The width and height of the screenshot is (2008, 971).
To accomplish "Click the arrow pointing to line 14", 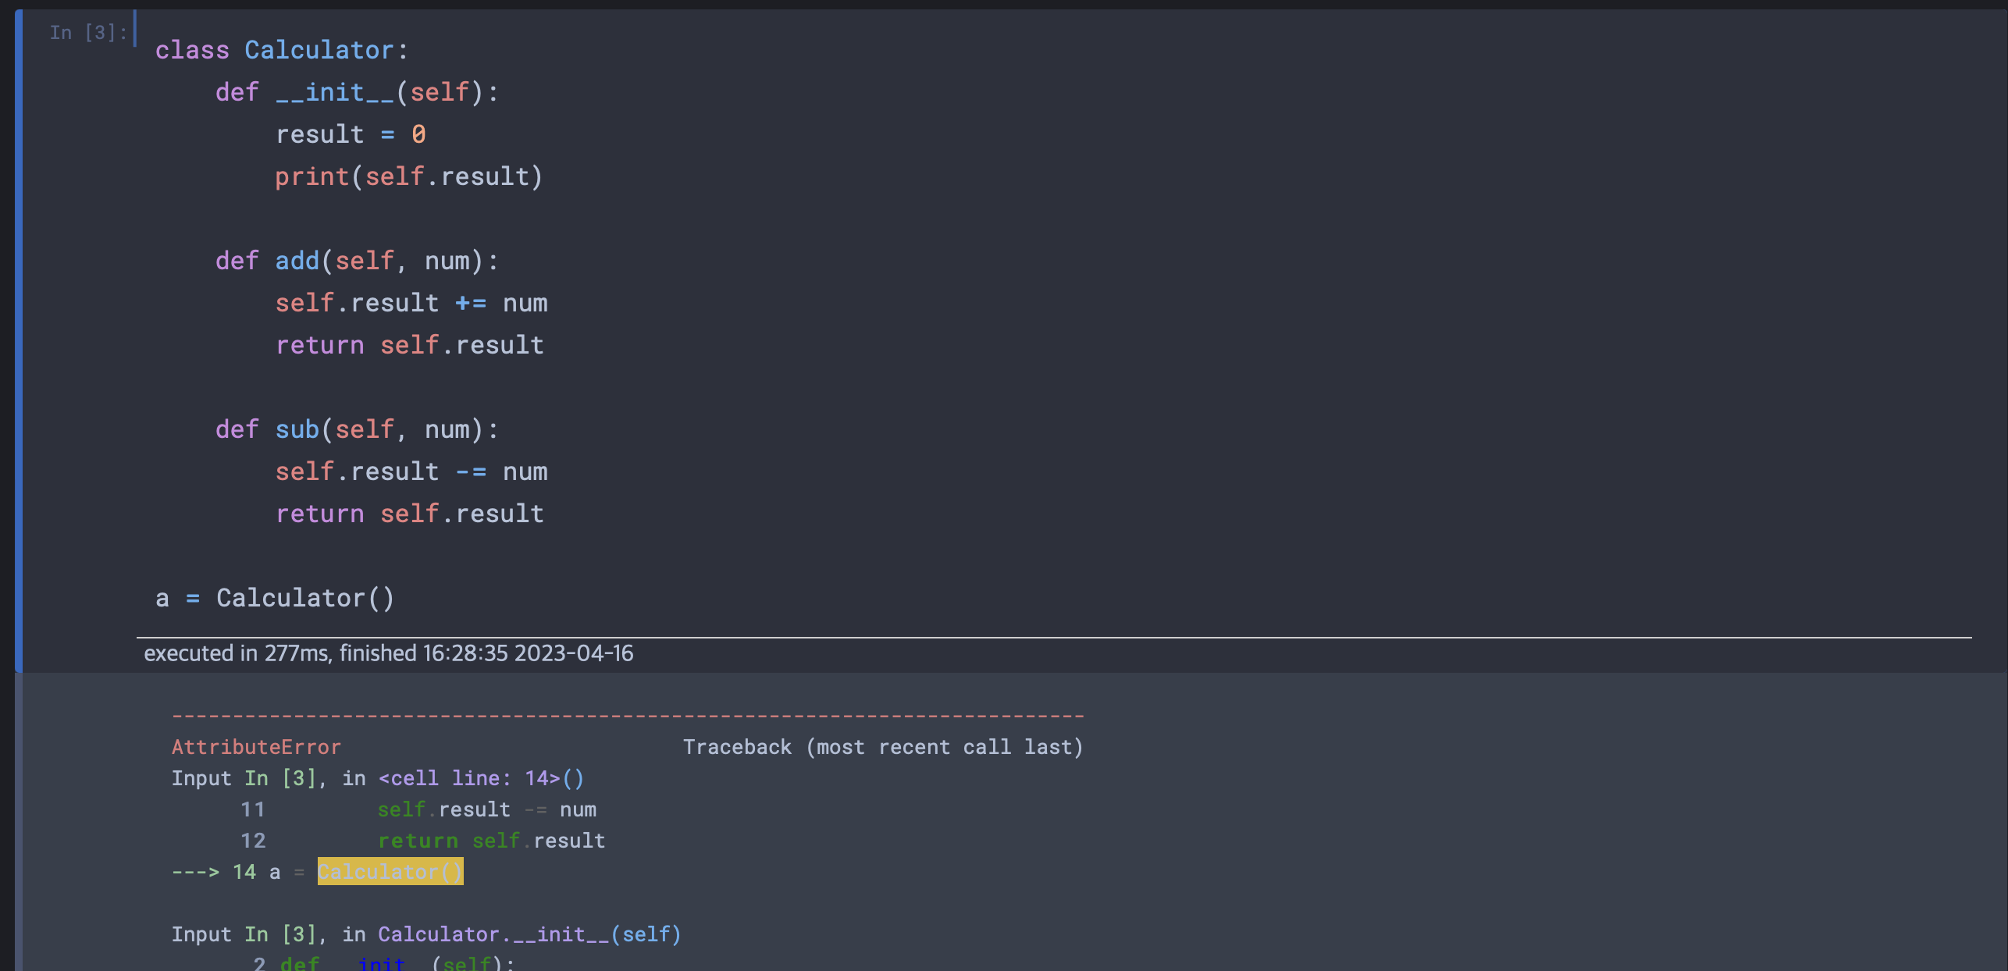I will 195,872.
